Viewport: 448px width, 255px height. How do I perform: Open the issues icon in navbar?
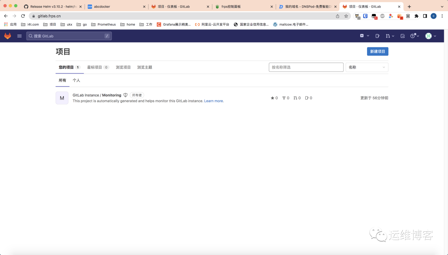point(377,36)
